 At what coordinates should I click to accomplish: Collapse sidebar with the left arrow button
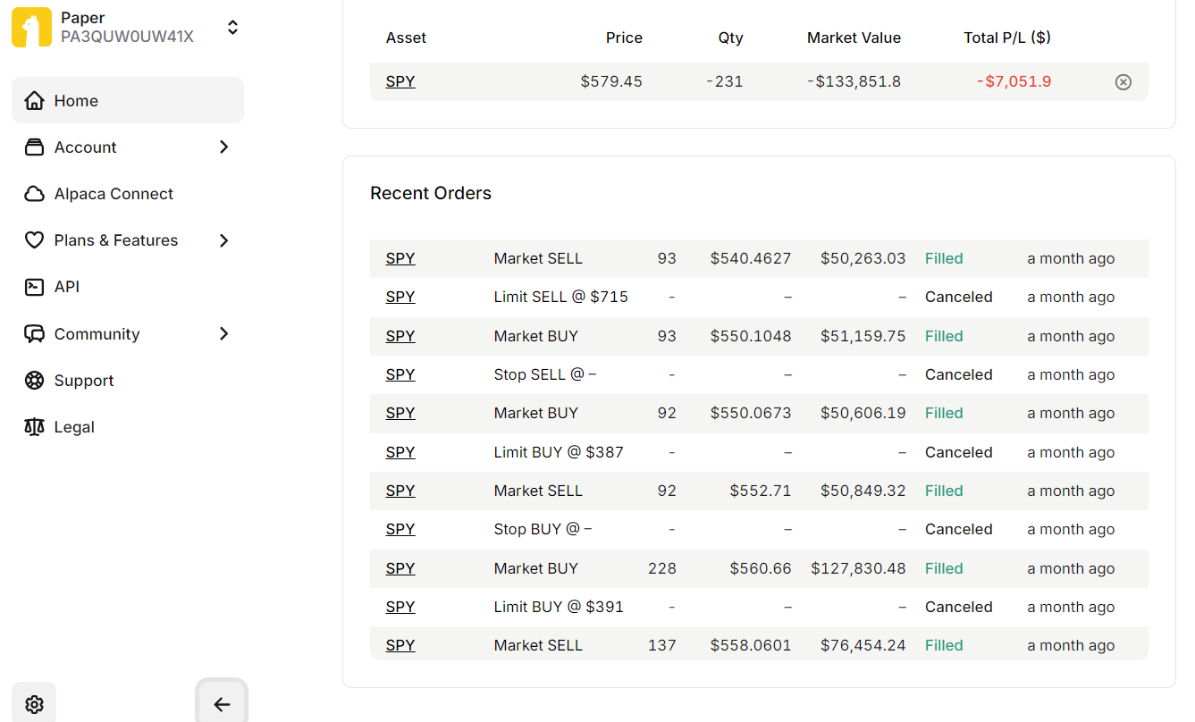pyautogui.click(x=222, y=704)
